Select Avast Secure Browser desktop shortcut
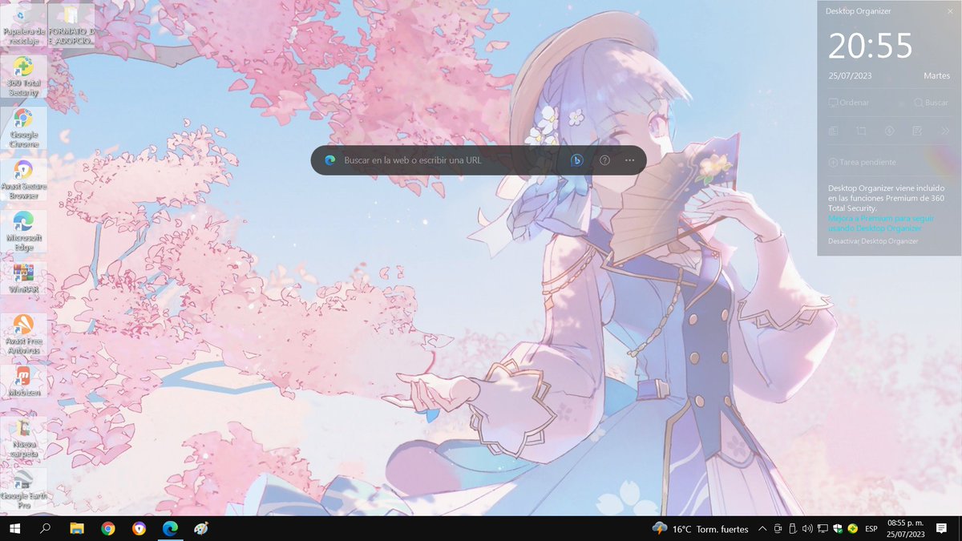Viewport: 962px width, 541px height. point(24,180)
